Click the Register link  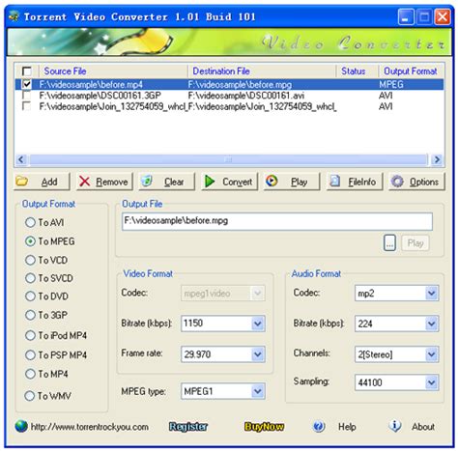pos(188,427)
